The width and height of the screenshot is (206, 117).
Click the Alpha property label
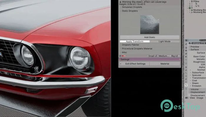click(202, 67)
